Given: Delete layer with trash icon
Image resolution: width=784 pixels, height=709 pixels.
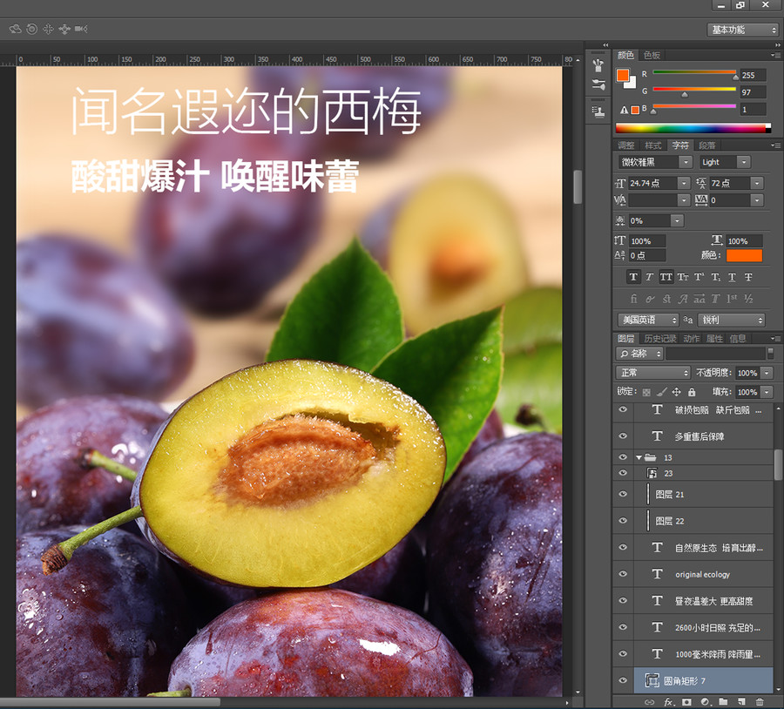Looking at the screenshot, I should 760,703.
